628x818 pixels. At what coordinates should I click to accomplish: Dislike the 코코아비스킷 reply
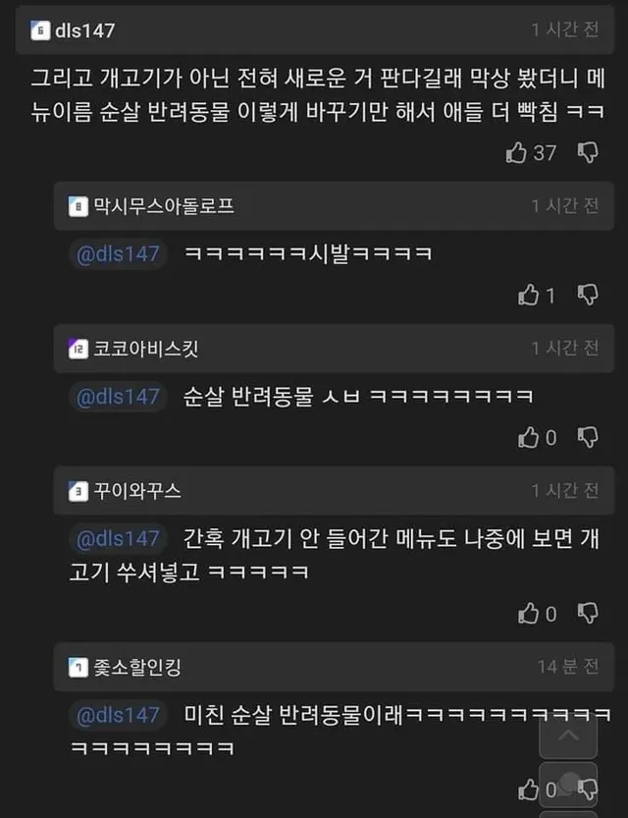point(588,438)
